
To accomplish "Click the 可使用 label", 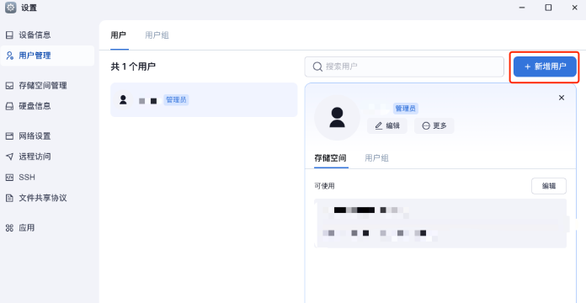I will pos(324,186).
